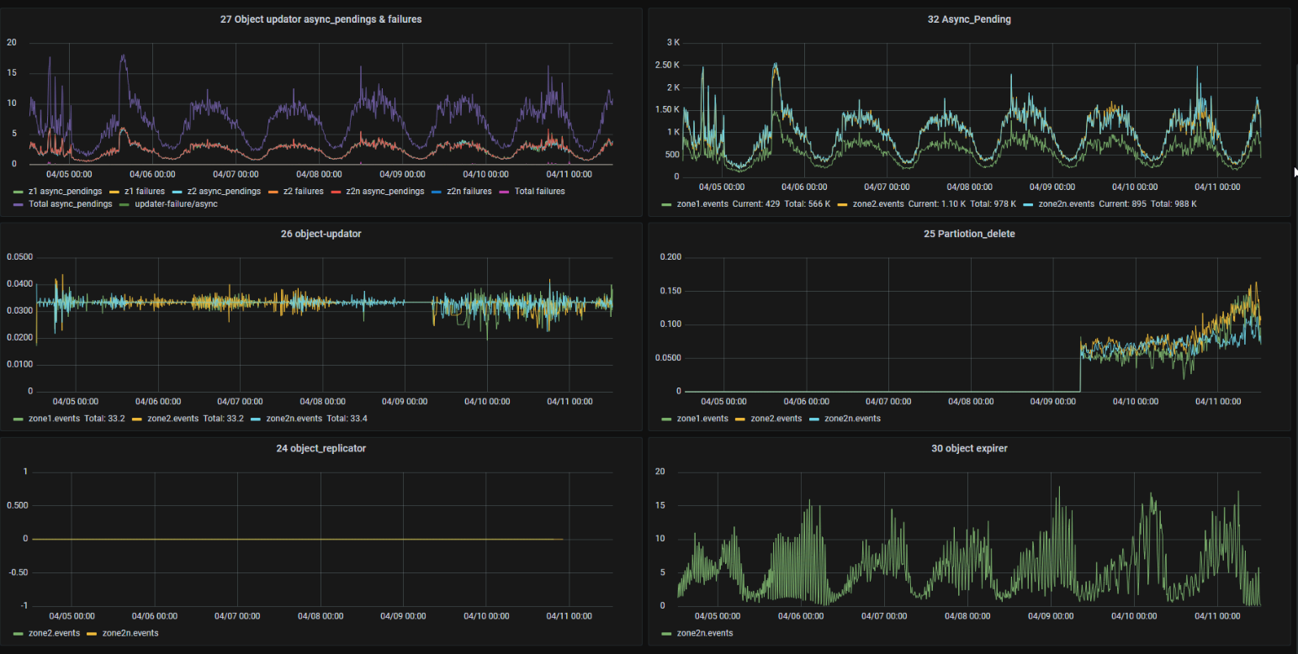Open the '26 object-updator' panel title menu
The width and height of the screenshot is (1298, 654).
coord(321,234)
